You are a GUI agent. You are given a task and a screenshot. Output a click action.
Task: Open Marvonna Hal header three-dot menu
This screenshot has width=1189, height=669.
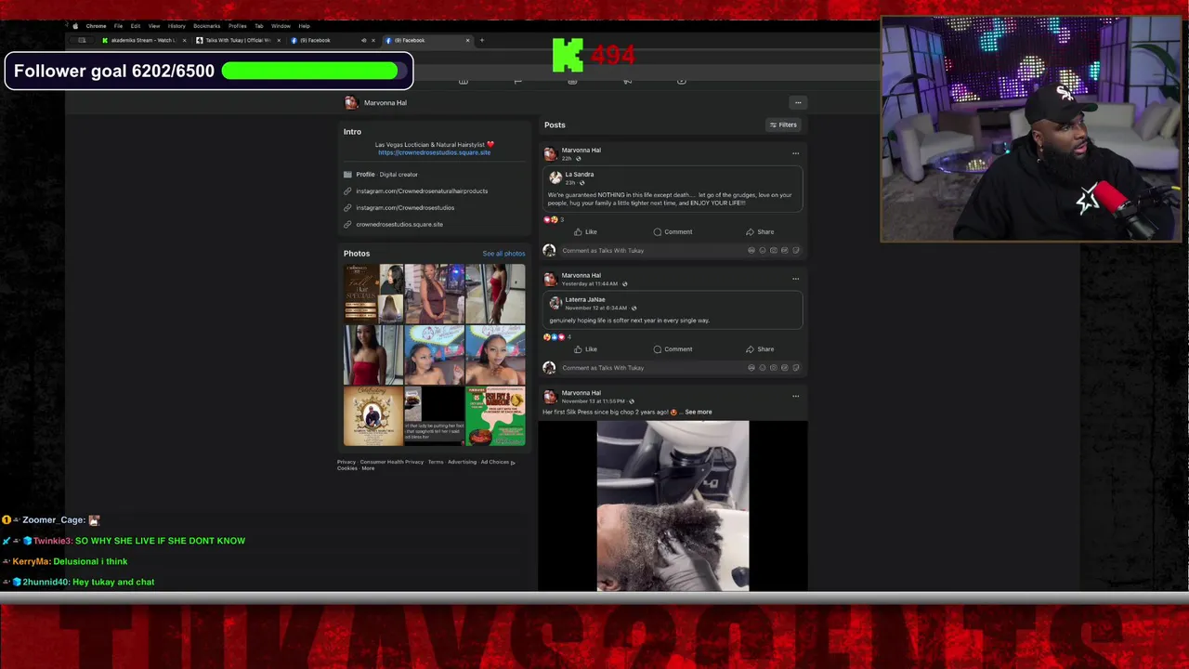pyautogui.click(x=797, y=102)
